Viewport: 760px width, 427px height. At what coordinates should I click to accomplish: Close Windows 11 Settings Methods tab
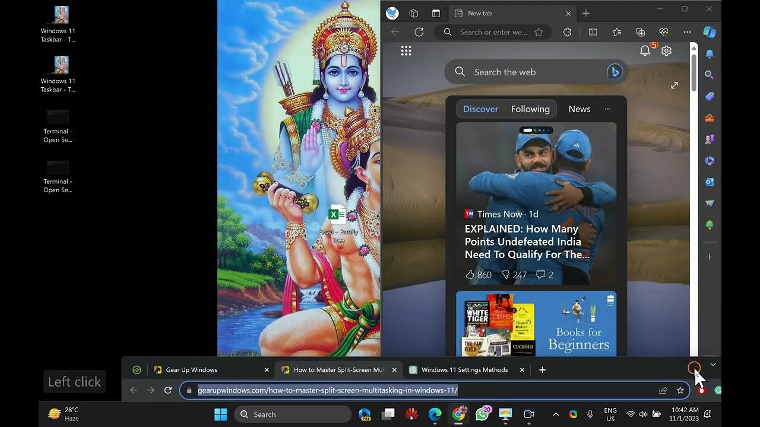click(x=522, y=369)
